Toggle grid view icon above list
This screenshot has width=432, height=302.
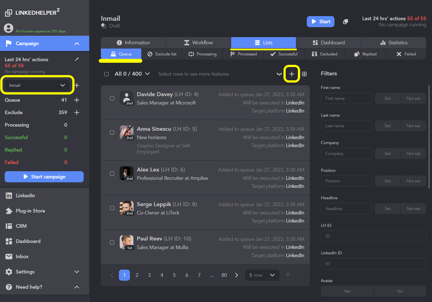tap(304, 74)
